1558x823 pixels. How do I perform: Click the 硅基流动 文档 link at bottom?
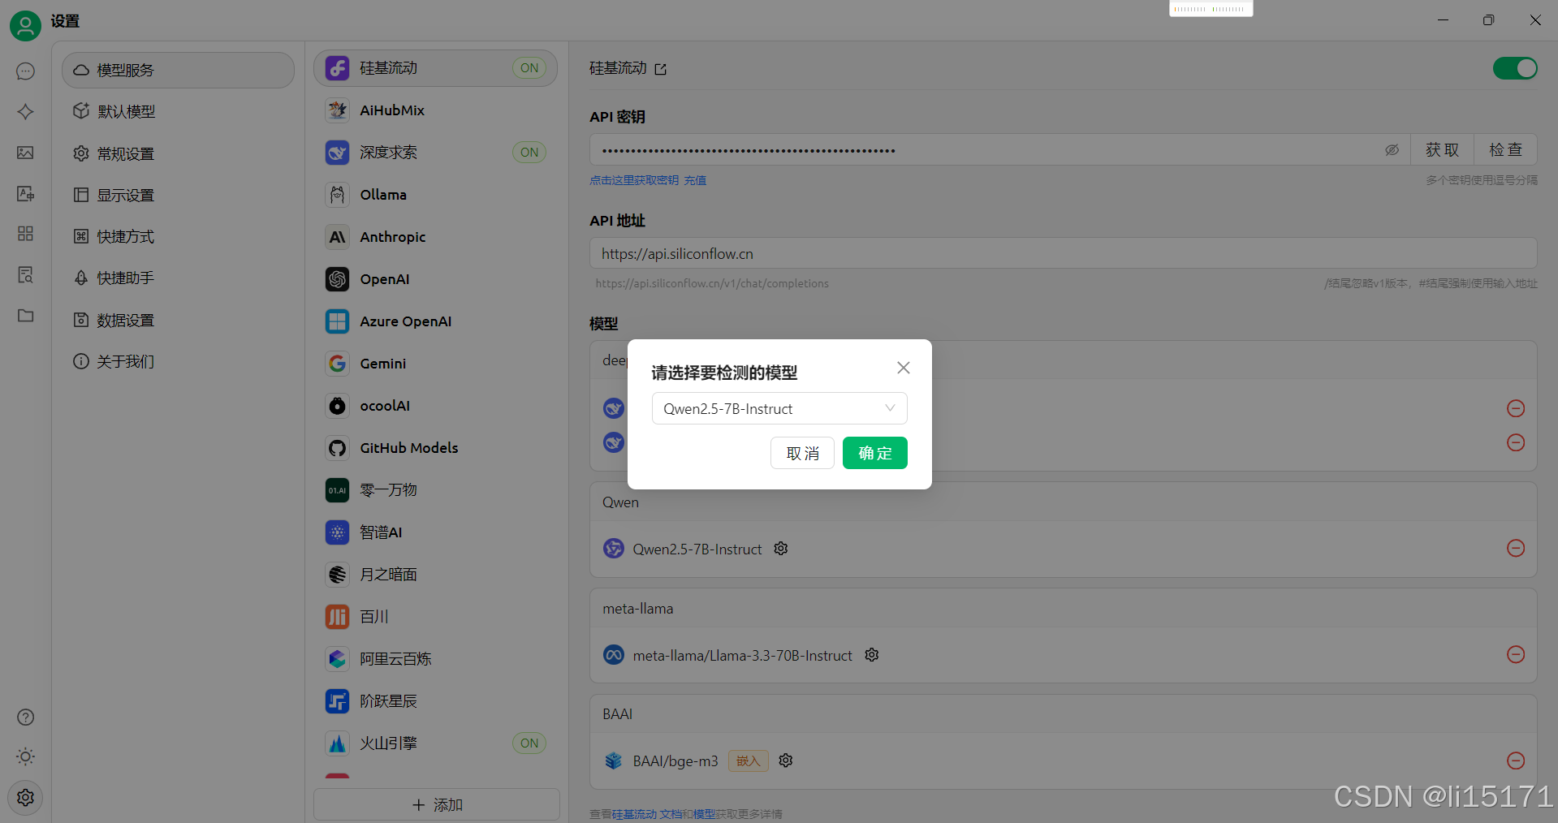point(647,814)
